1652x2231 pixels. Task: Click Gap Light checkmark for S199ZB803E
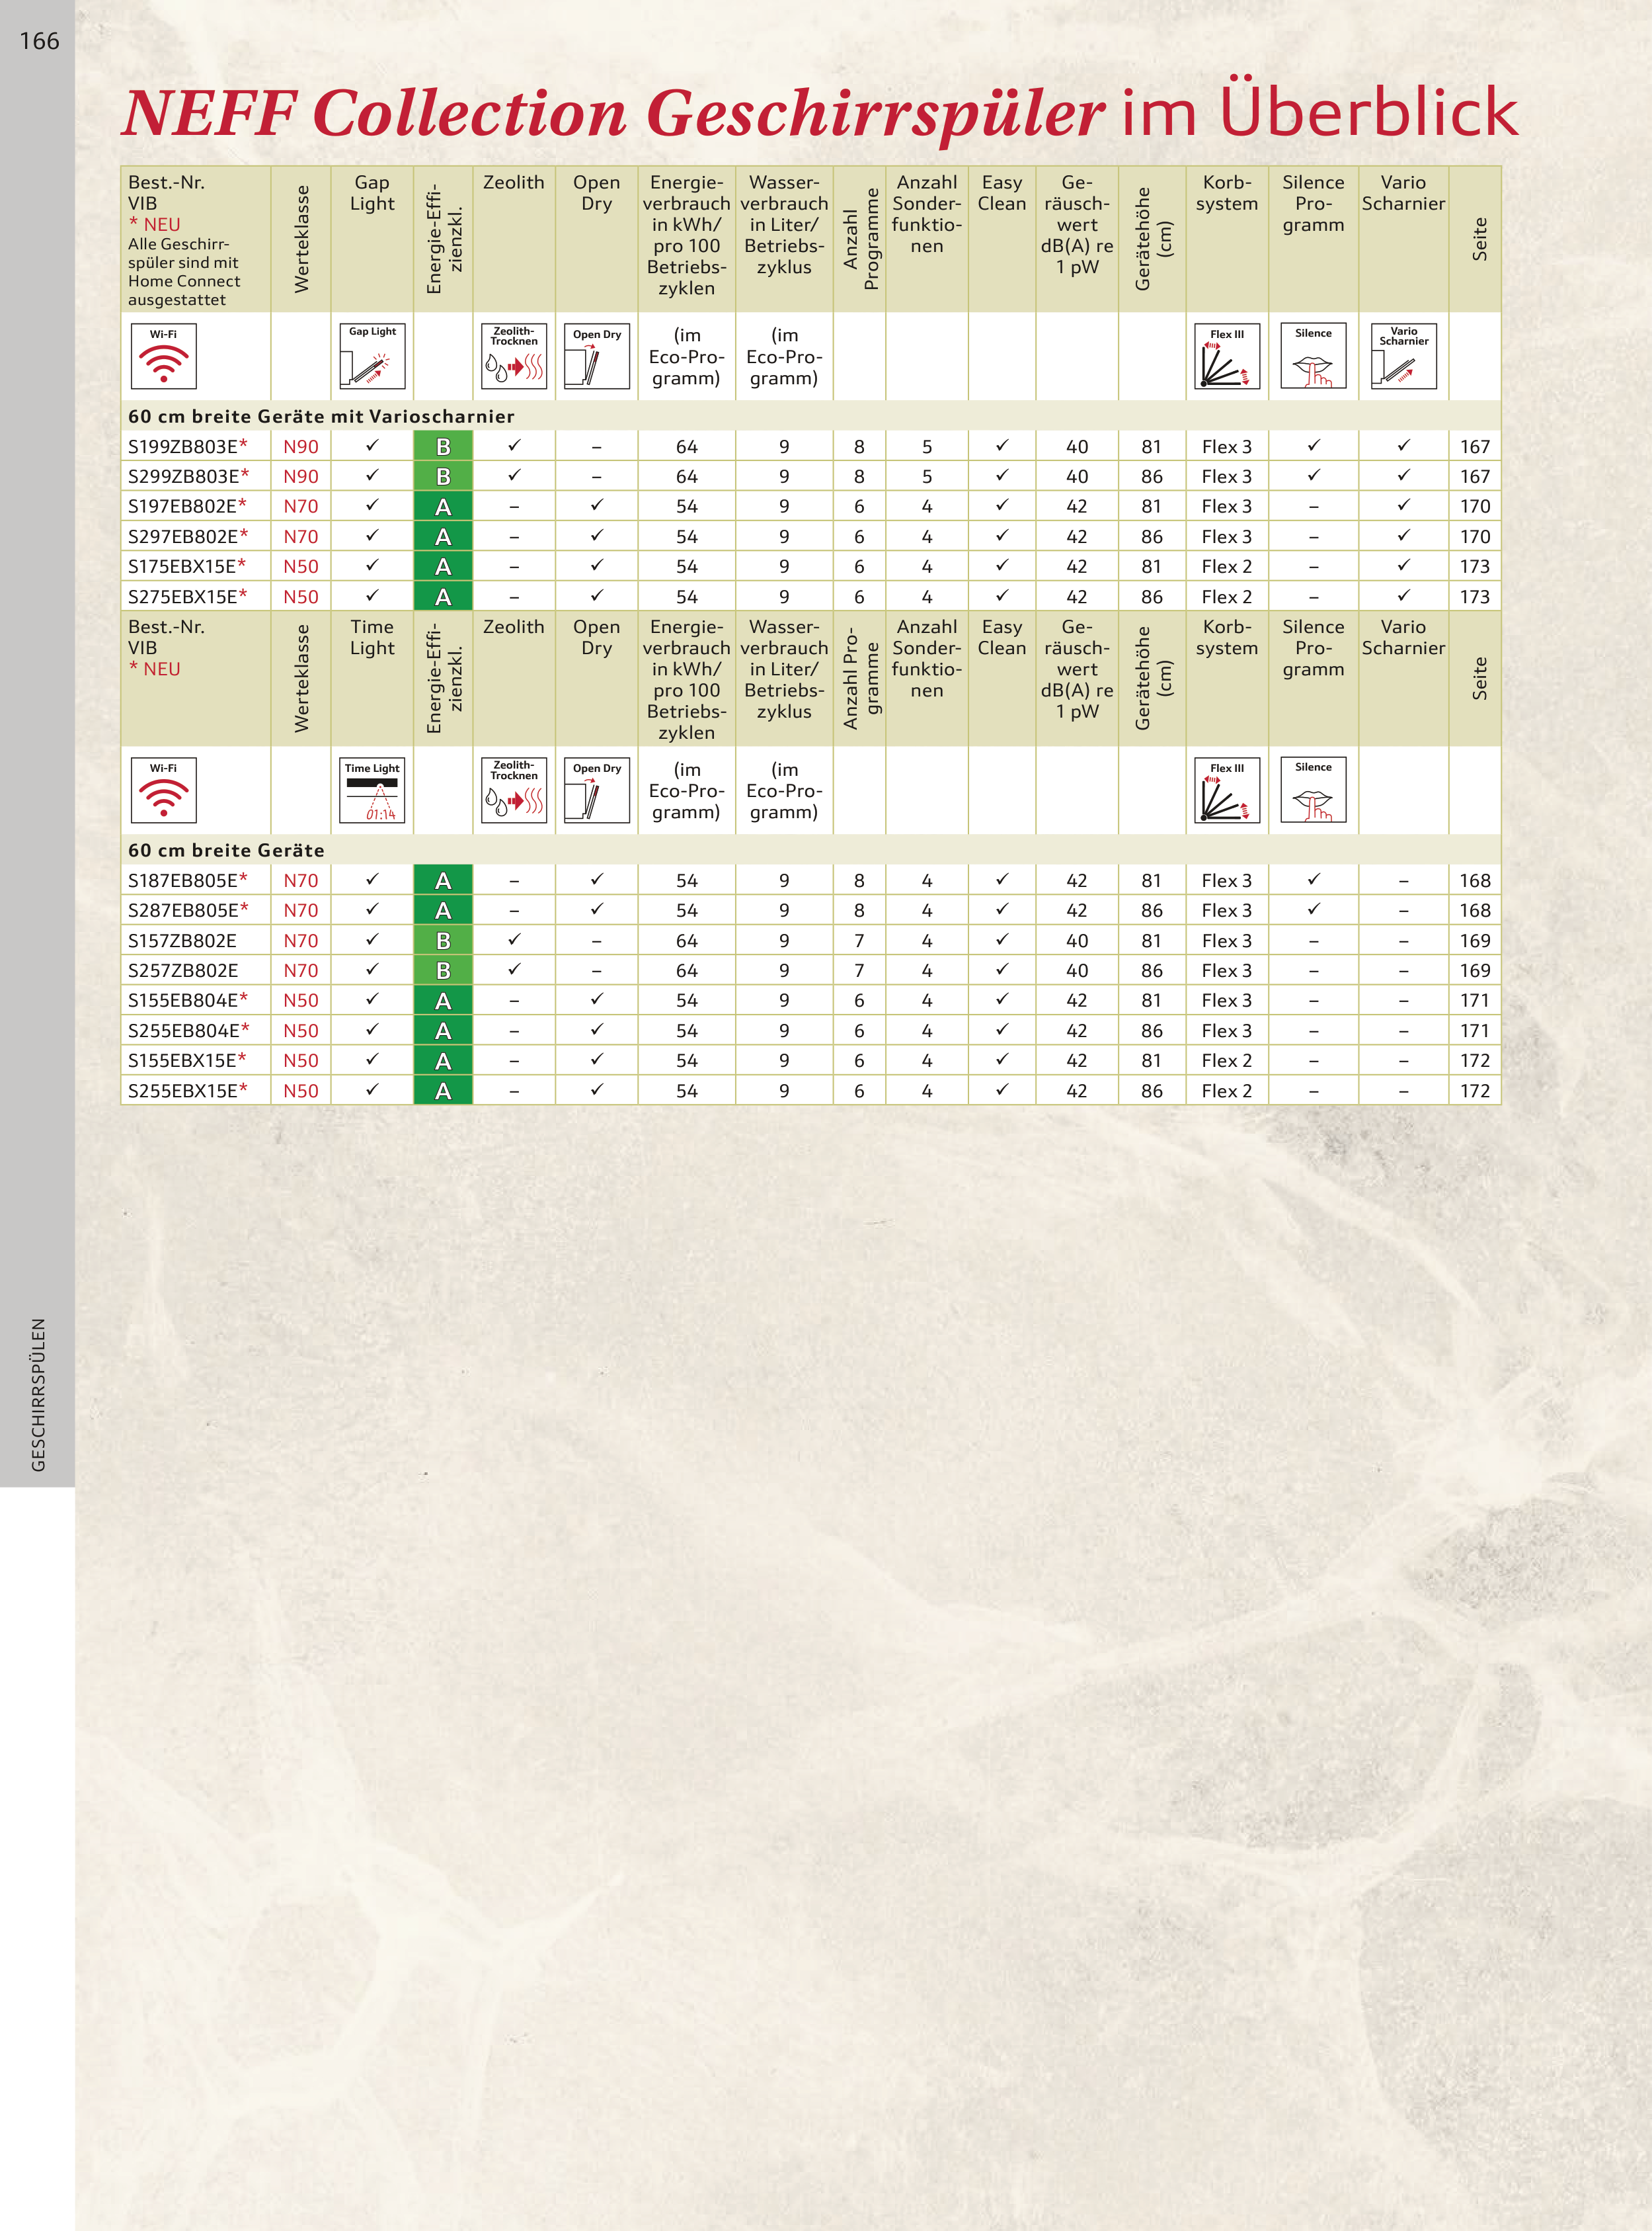[x=372, y=445]
